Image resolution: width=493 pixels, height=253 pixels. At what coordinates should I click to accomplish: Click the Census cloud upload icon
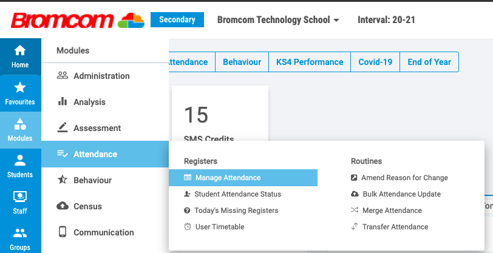point(63,206)
